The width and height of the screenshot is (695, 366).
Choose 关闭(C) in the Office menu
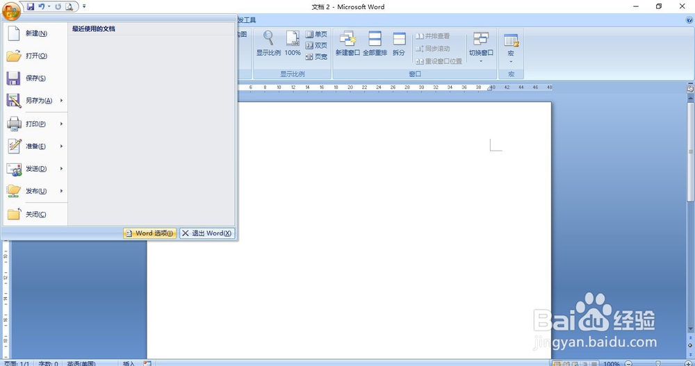(35, 214)
